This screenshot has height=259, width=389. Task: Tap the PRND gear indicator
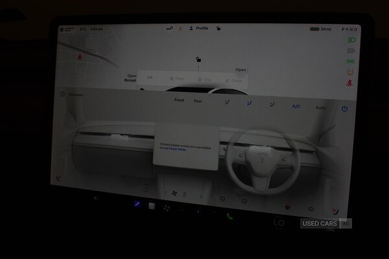(x=349, y=29)
